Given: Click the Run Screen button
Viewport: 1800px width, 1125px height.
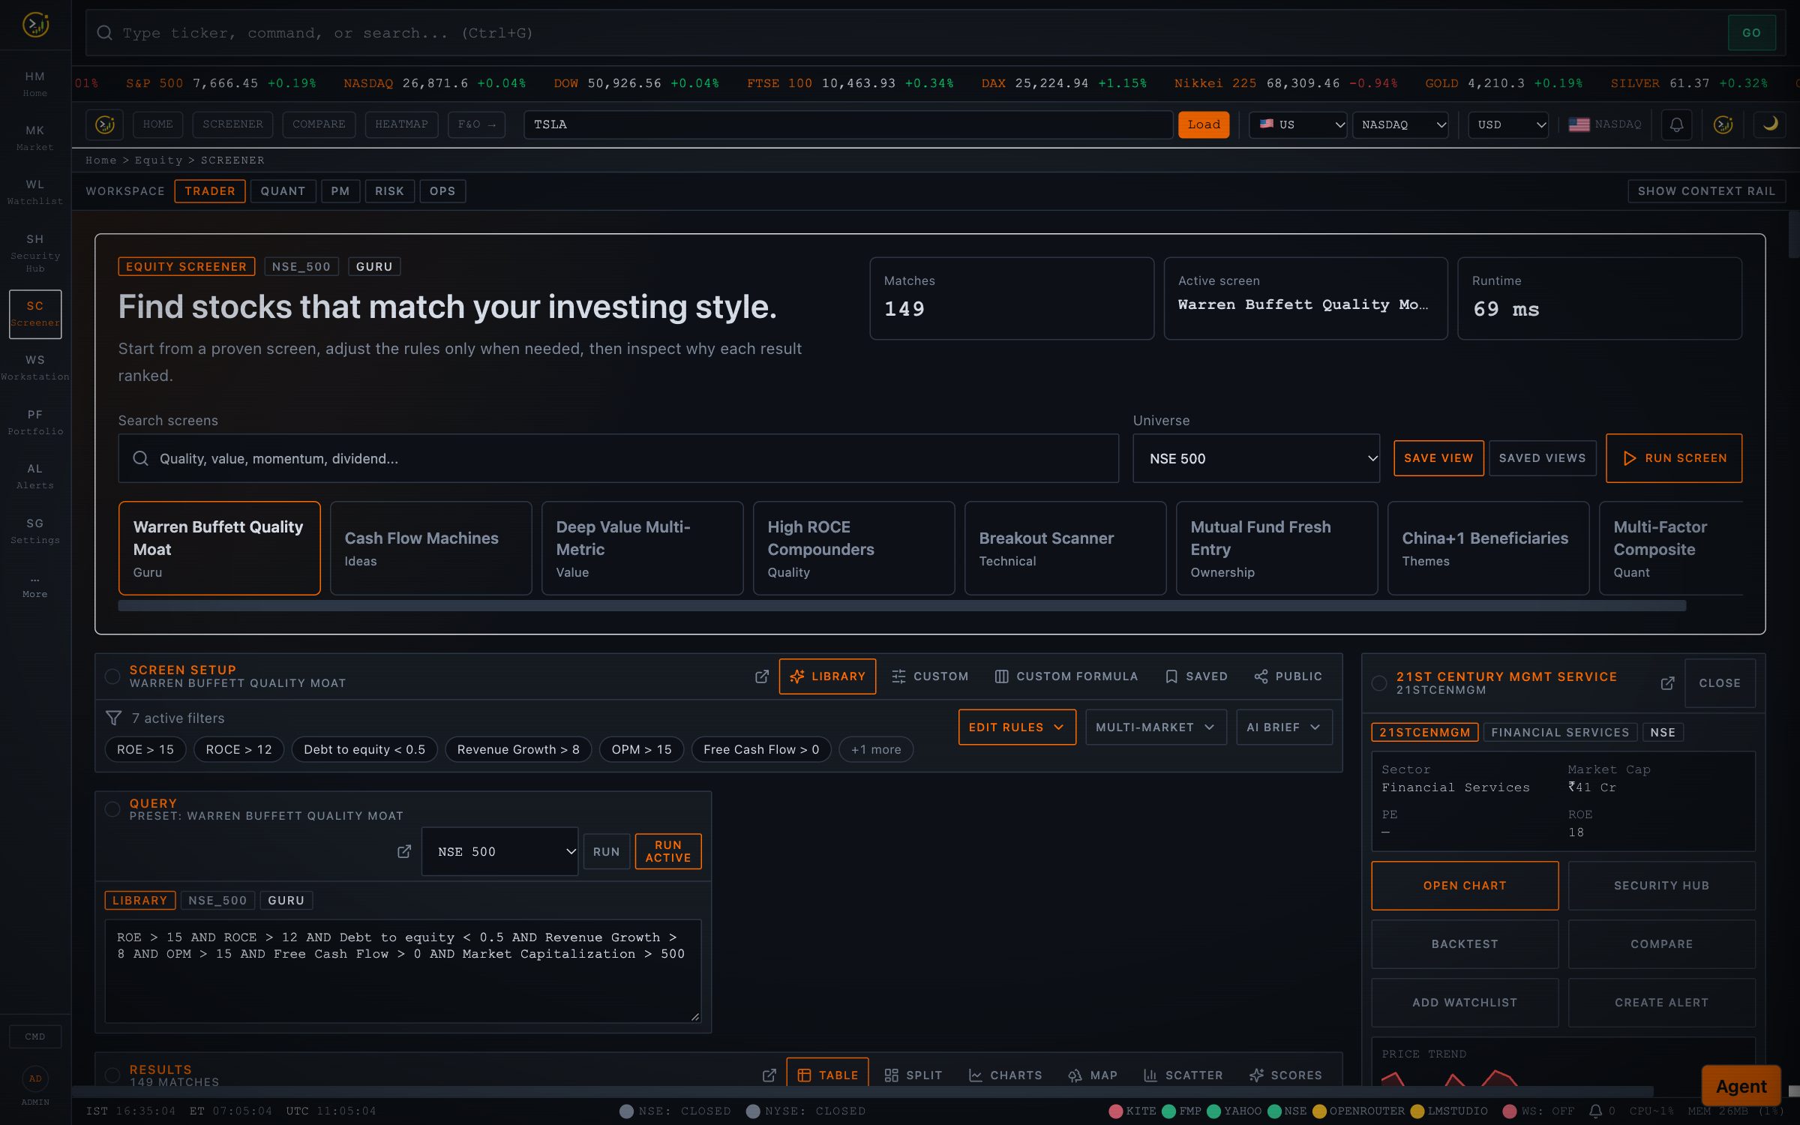Looking at the screenshot, I should tap(1674, 458).
